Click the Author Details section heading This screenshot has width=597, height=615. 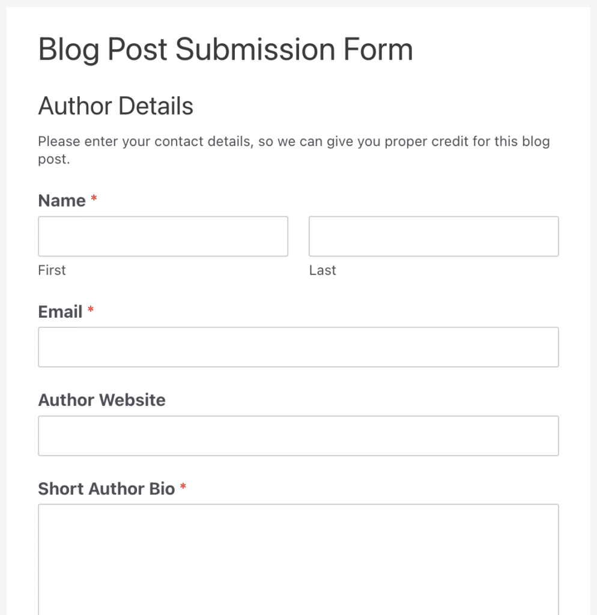[115, 106]
